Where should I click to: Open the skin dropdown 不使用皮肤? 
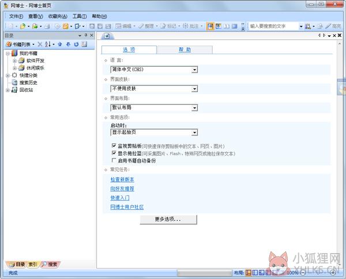154,89
